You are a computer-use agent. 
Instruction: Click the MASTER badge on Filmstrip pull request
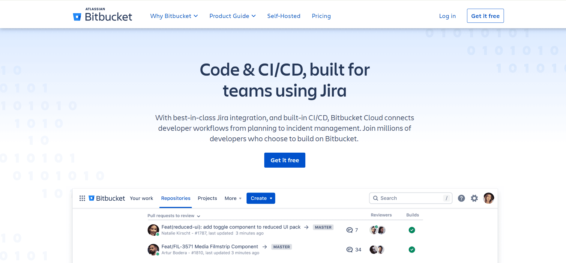(x=281, y=247)
